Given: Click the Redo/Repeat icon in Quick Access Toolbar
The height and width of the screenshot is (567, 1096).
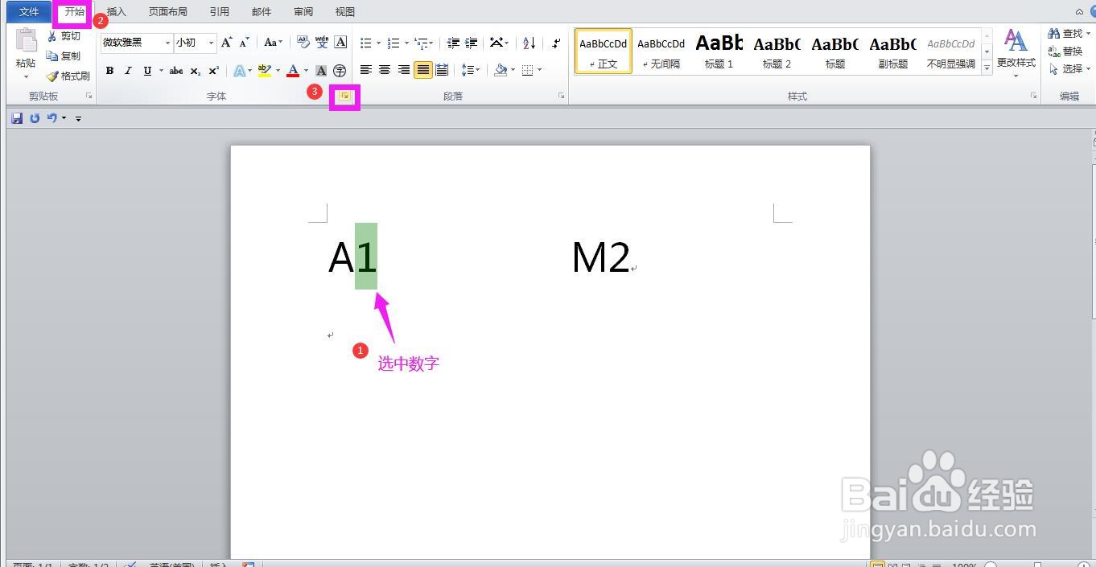Looking at the screenshot, I should pyautogui.click(x=35, y=118).
